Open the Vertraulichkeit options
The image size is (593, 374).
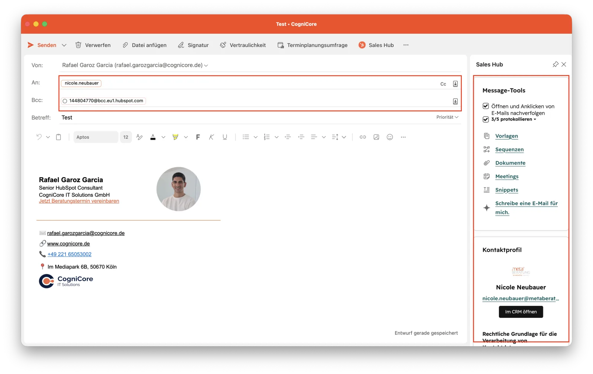click(243, 45)
